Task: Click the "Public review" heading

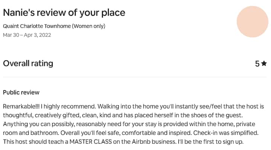Action: coord(21,92)
